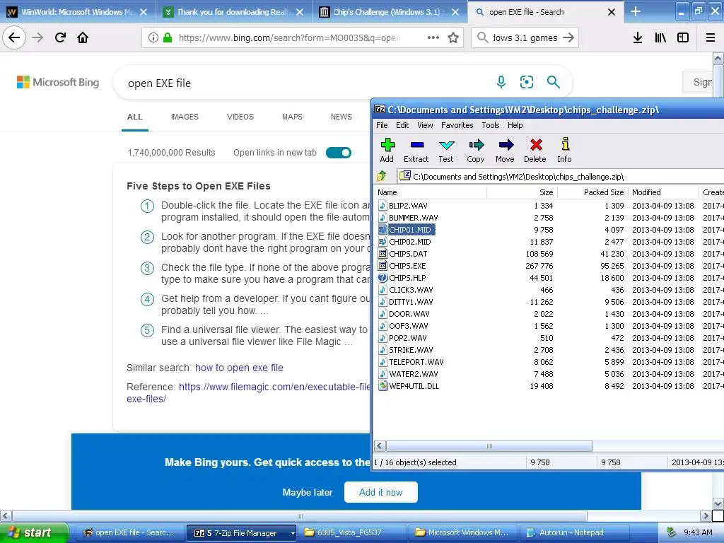
Task: Open the Info icon in 7-Zip
Action: [565, 144]
